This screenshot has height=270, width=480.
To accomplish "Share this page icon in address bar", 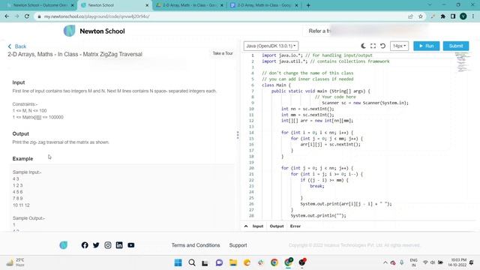I will point(410,16).
